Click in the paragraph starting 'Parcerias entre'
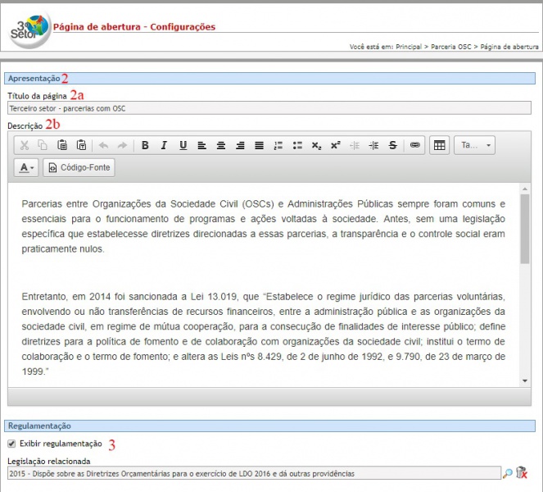This screenshot has height=492, width=543. [x=263, y=226]
